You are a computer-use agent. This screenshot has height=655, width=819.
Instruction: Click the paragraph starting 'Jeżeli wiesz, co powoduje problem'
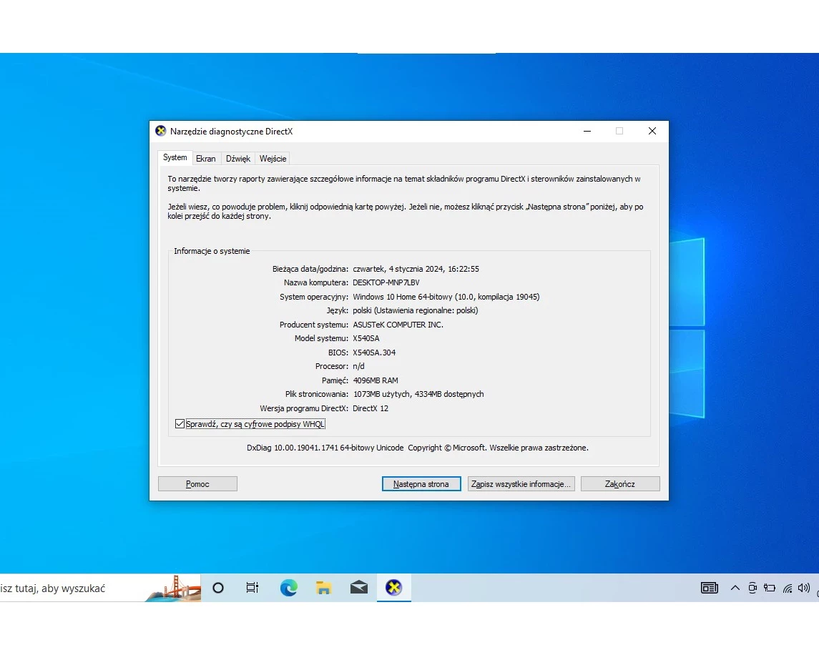(x=406, y=211)
